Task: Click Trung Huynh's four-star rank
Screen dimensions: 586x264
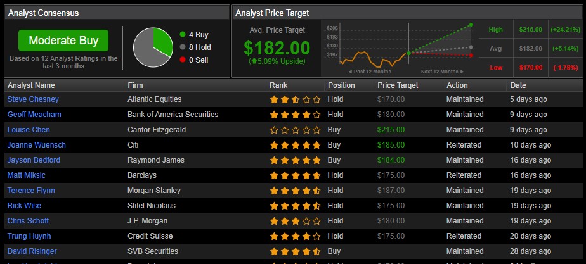Action: coord(296,236)
